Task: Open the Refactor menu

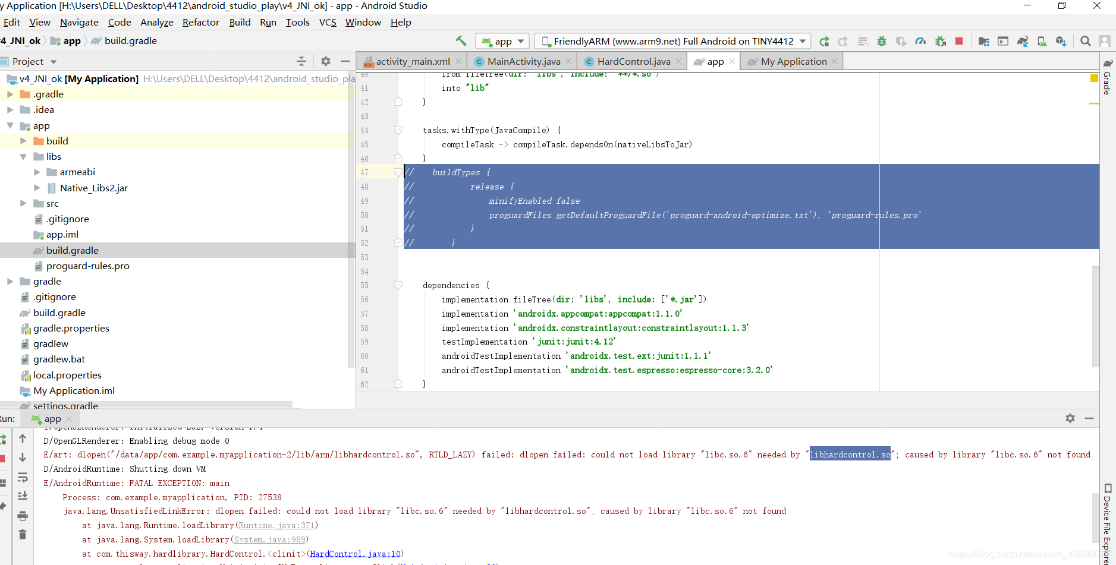Action: 201,22
